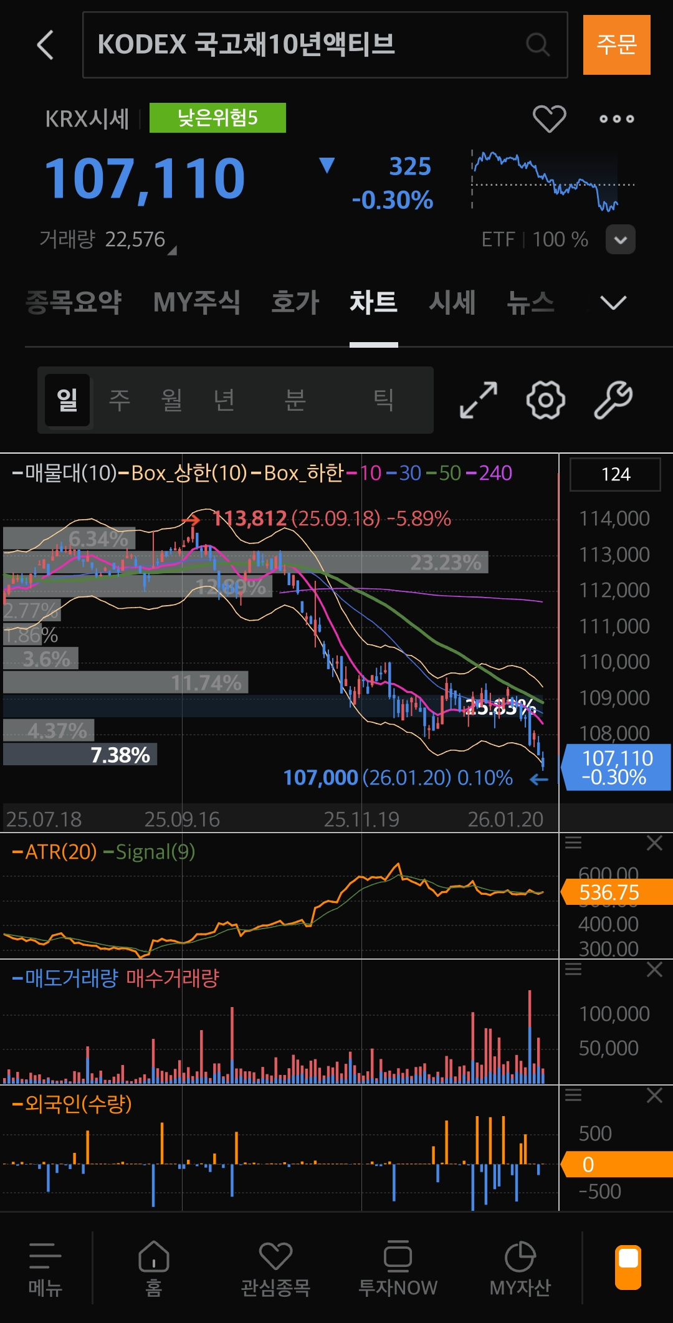Screen dimensions: 673x1323
Task: Switch to the MY주식 tab
Action: [197, 303]
